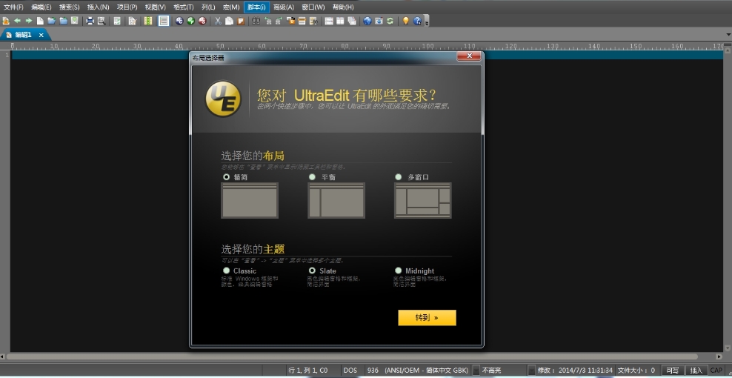Toggle the 可写 status bar button
Image resolution: width=732 pixels, height=378 pixels.
pos(673,370)
